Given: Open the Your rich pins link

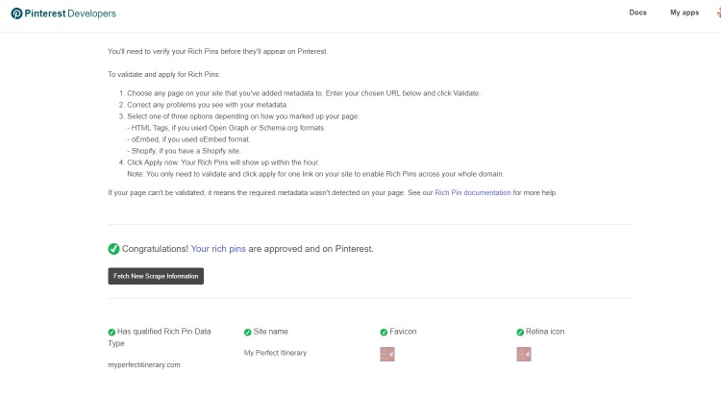Looking at the screenshot, I should pyautogui.click(x=218, y=249).
